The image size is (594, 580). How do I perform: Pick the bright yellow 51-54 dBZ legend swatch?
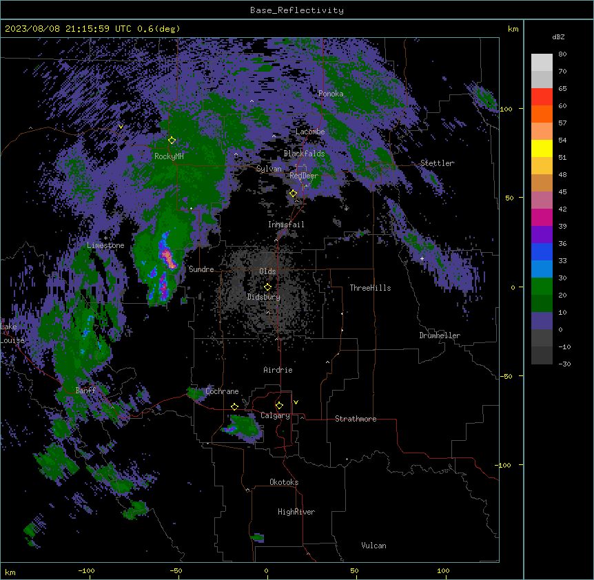tap(542, 148)
